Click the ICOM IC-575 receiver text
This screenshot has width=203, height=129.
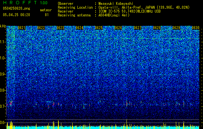(x=129, y=11)
